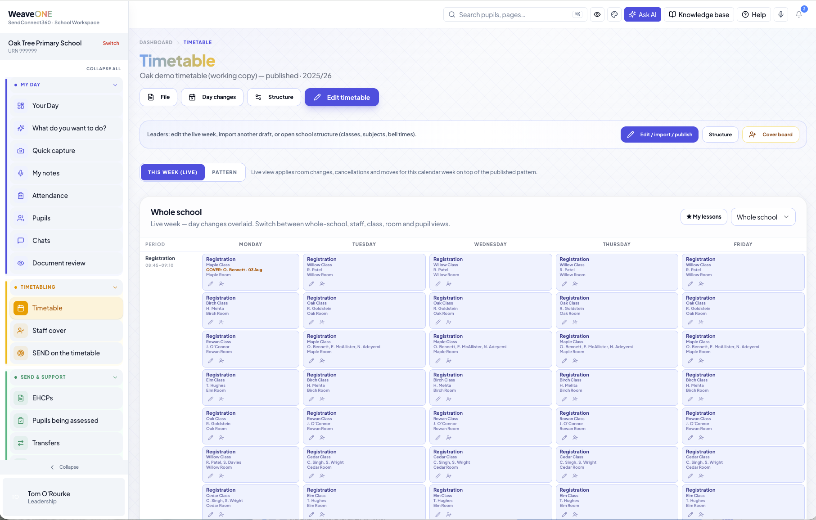Click the Your Day grid icon
This screenshot has width=816, height=520.
pyautogui.click(x=21, y=106)
